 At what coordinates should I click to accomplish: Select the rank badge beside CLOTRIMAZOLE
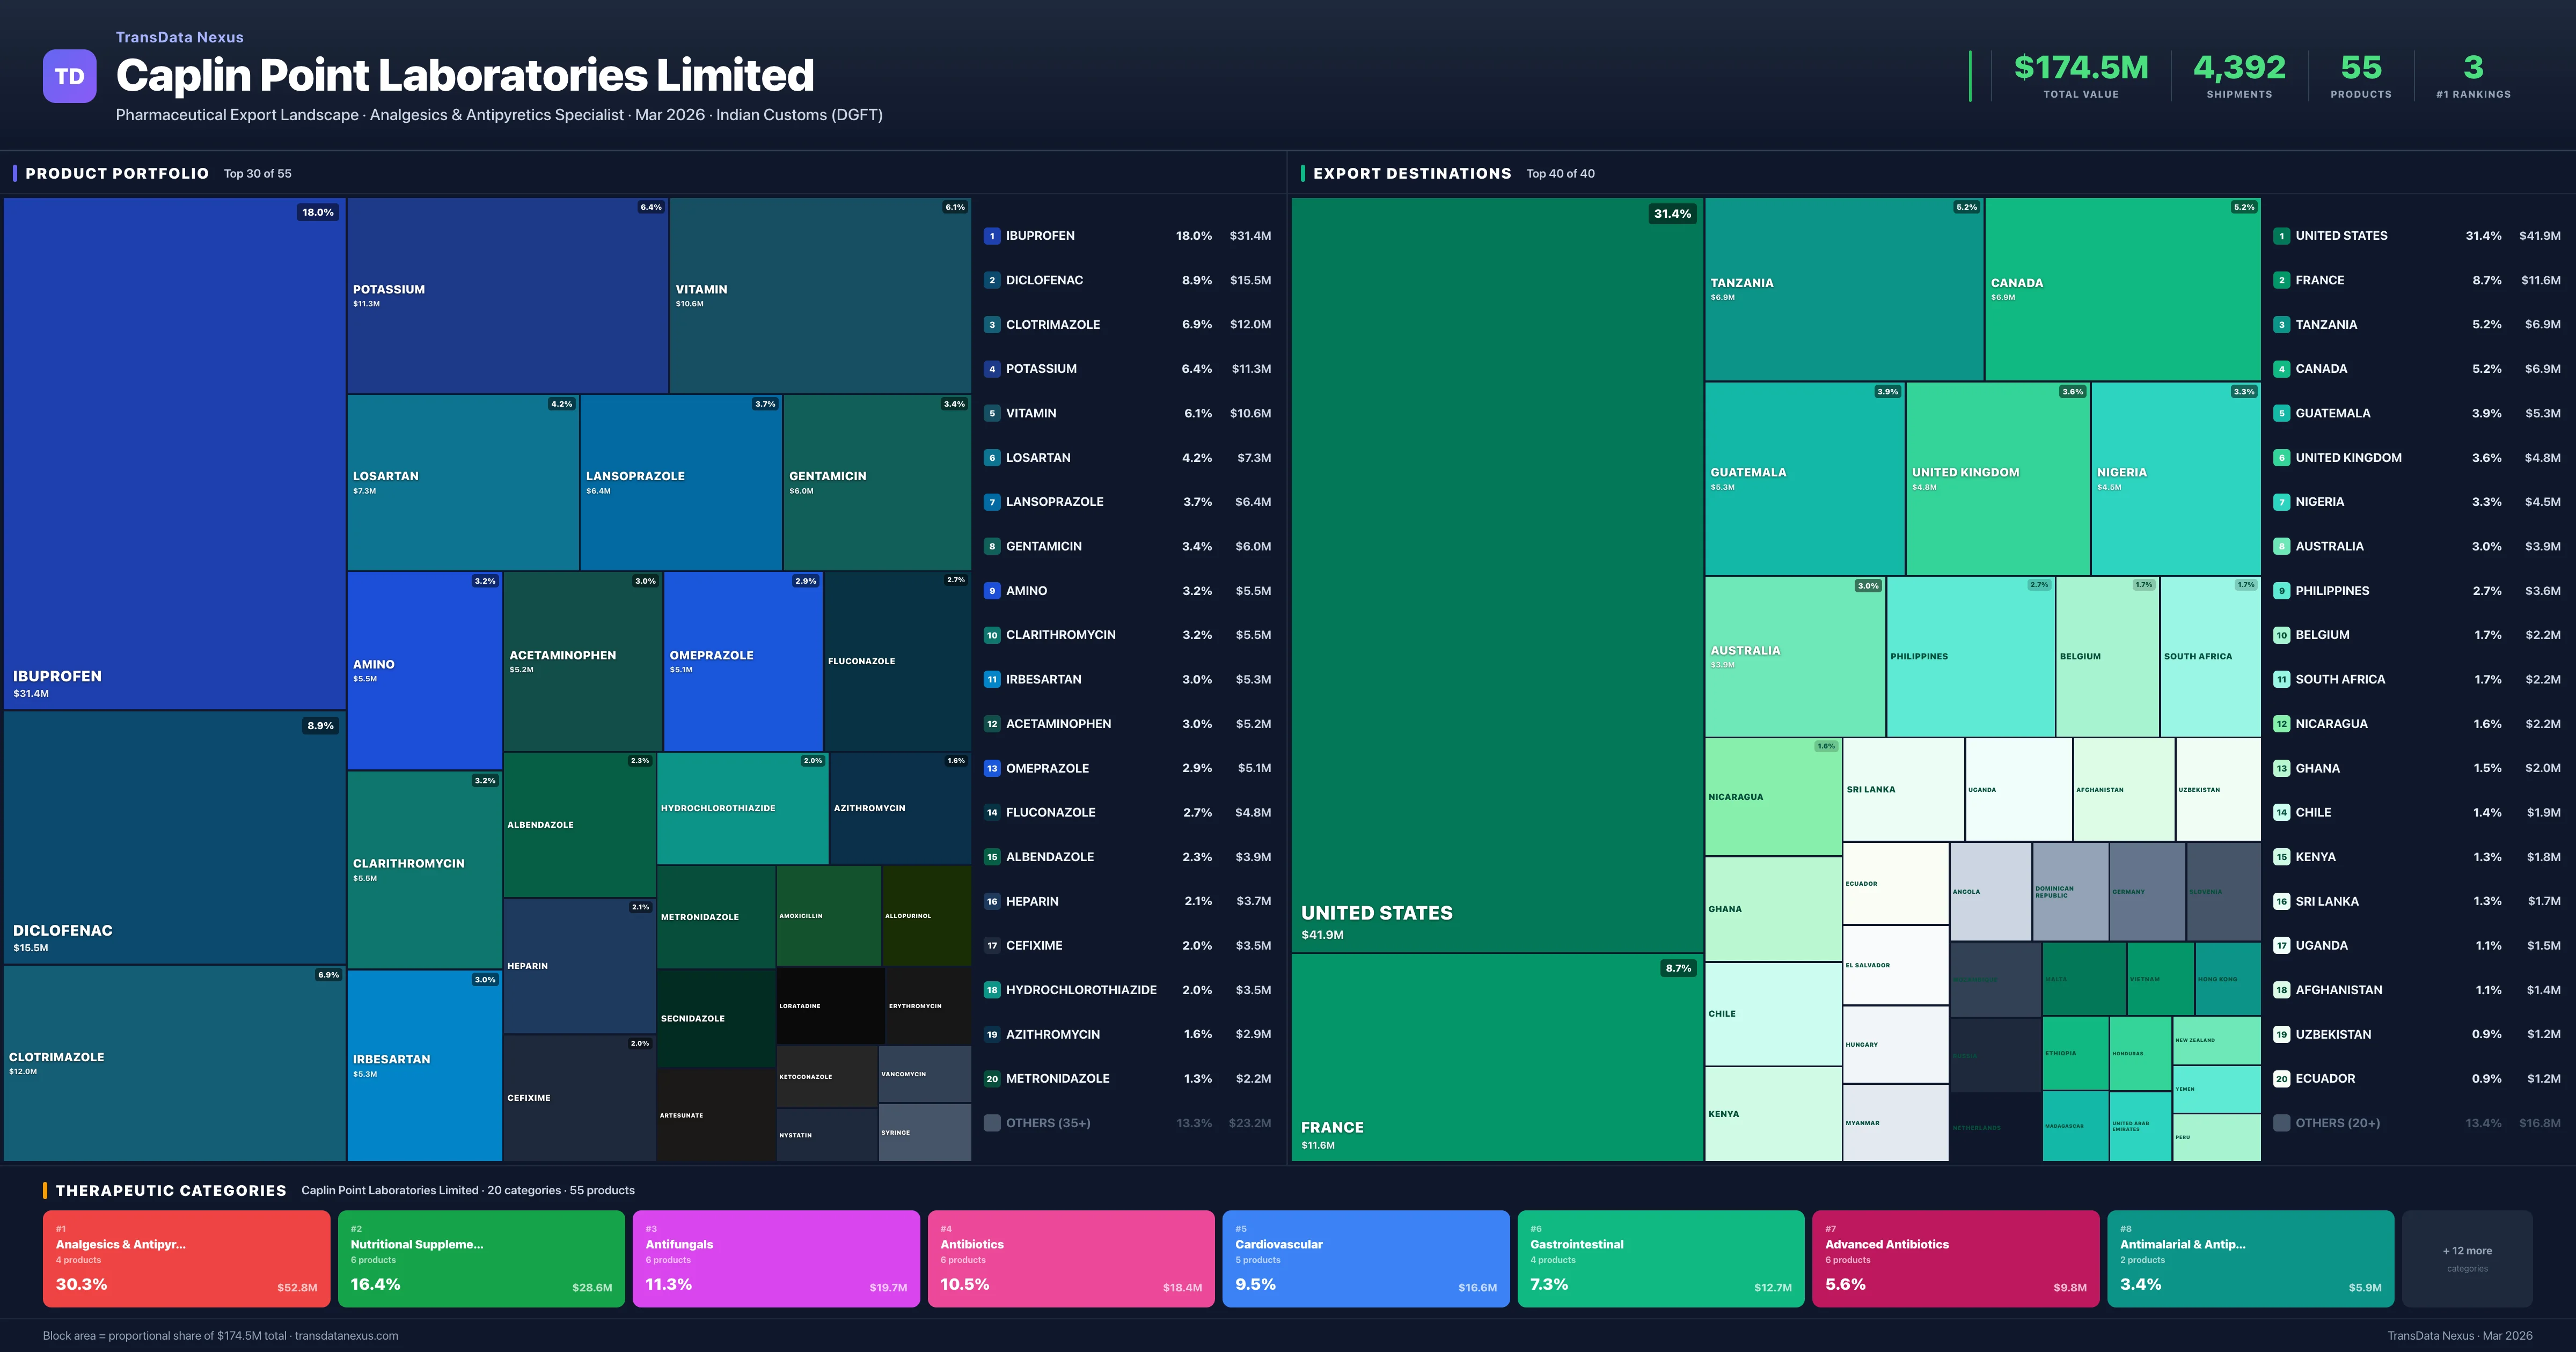coord(991,324)
